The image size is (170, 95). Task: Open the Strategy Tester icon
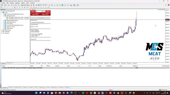pos(19,5)
